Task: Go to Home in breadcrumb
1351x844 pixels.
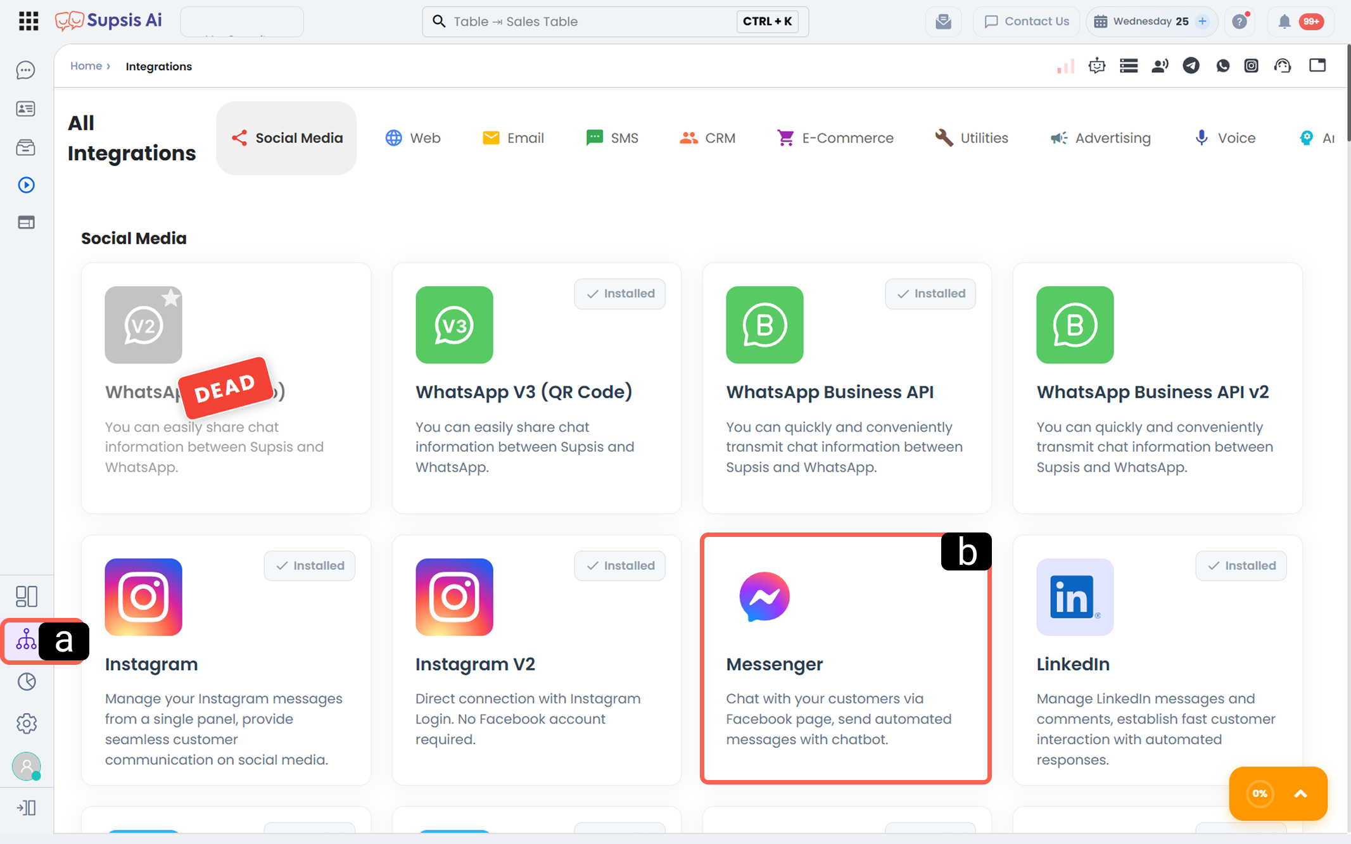Action: (x=86, y=66)
